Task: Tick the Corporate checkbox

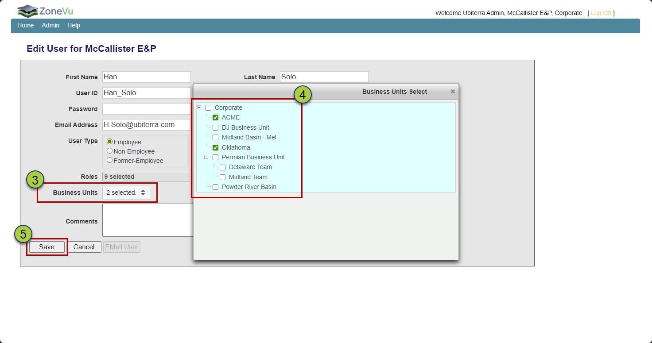Action: [x=209, y=108]
